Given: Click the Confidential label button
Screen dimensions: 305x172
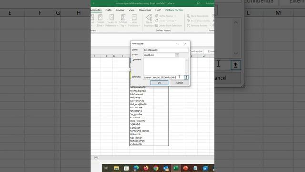Looking at the screenshot, I should click(x=196, y=51).
